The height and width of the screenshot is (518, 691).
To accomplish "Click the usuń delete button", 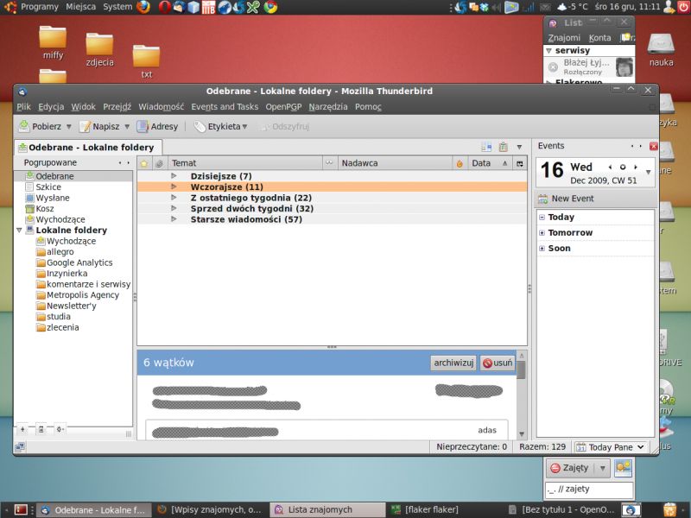I will pyautogui.click(x=498, y=363).
